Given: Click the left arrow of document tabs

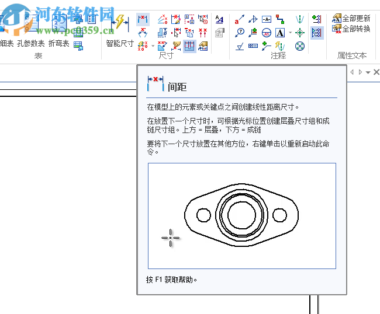Looking at the screenshot, I should pos(352,72).
